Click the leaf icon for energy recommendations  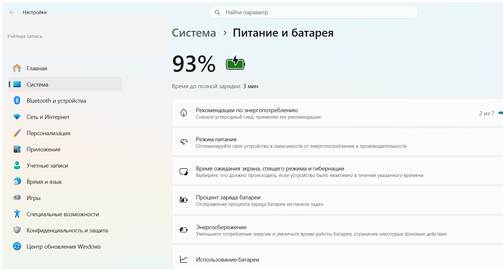(184, 113)
